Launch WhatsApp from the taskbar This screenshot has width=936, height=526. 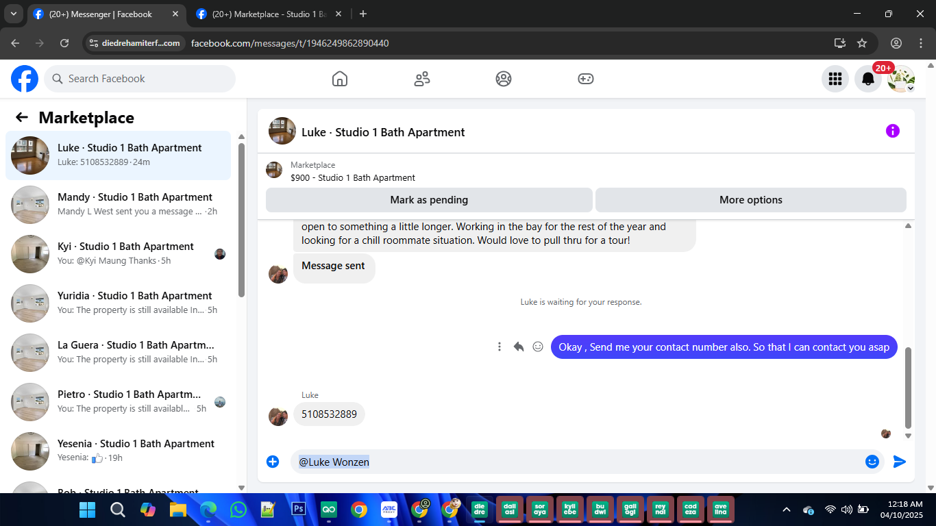coord(238,510)
